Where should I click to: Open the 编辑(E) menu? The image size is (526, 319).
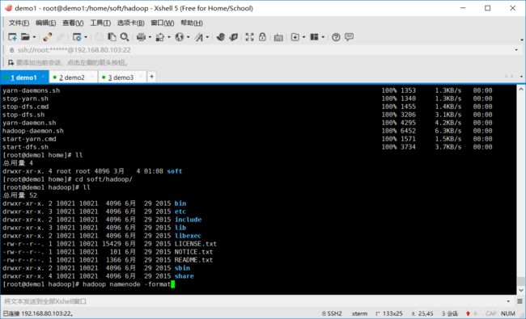click(45, 23)
